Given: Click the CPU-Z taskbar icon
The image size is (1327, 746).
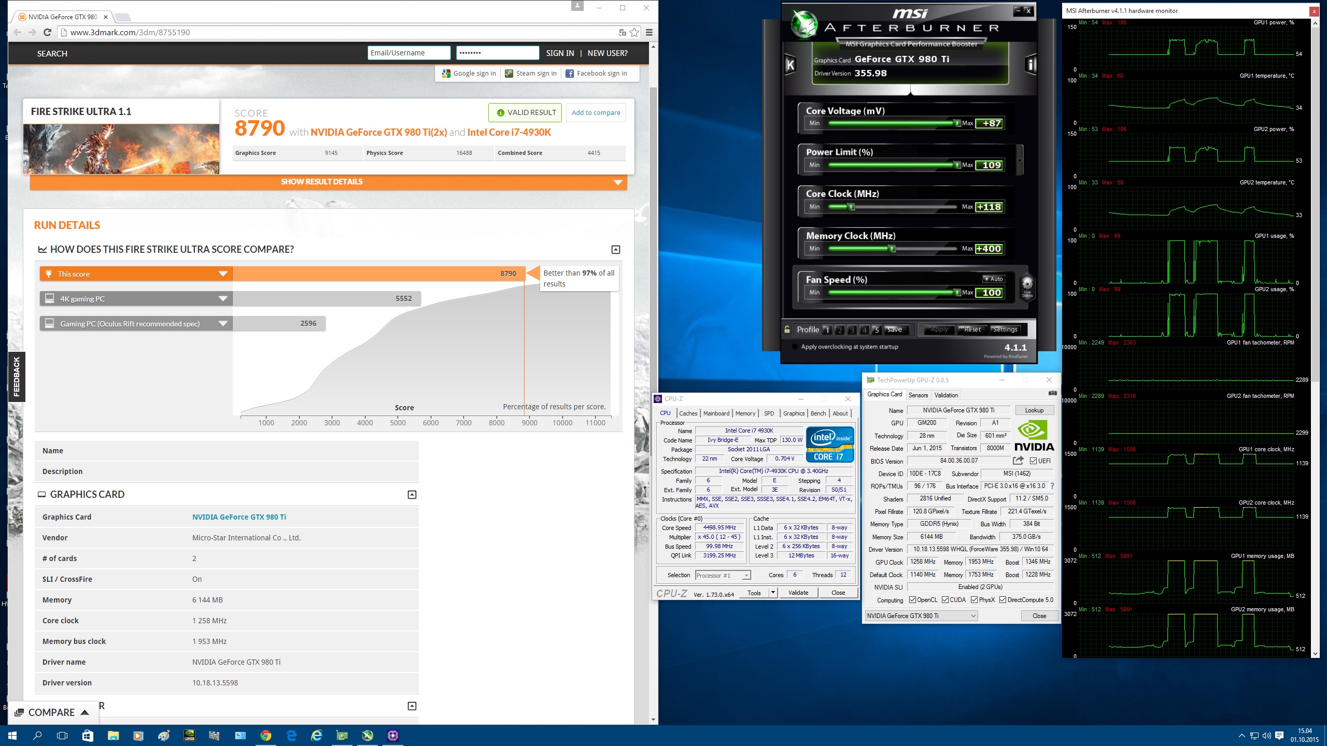Looking at the screenshot, I should tap(392, 735).
